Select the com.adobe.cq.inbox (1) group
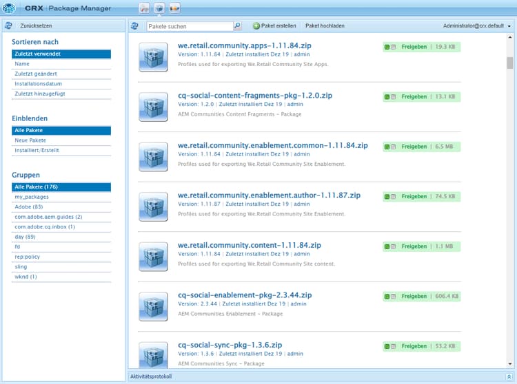 (61, 226)
